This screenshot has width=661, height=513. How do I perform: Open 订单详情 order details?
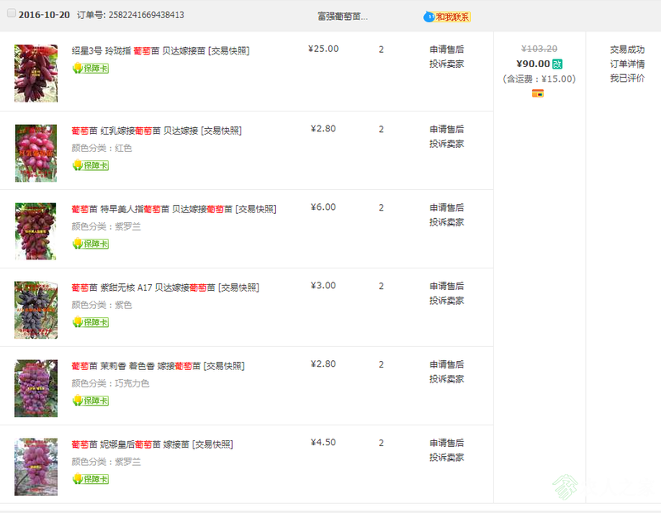(x=627, y=64)
